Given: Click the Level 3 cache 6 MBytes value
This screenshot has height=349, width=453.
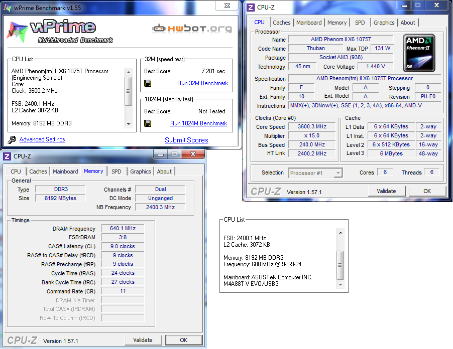Looking at the screenshot, I should tap(391, 154).
